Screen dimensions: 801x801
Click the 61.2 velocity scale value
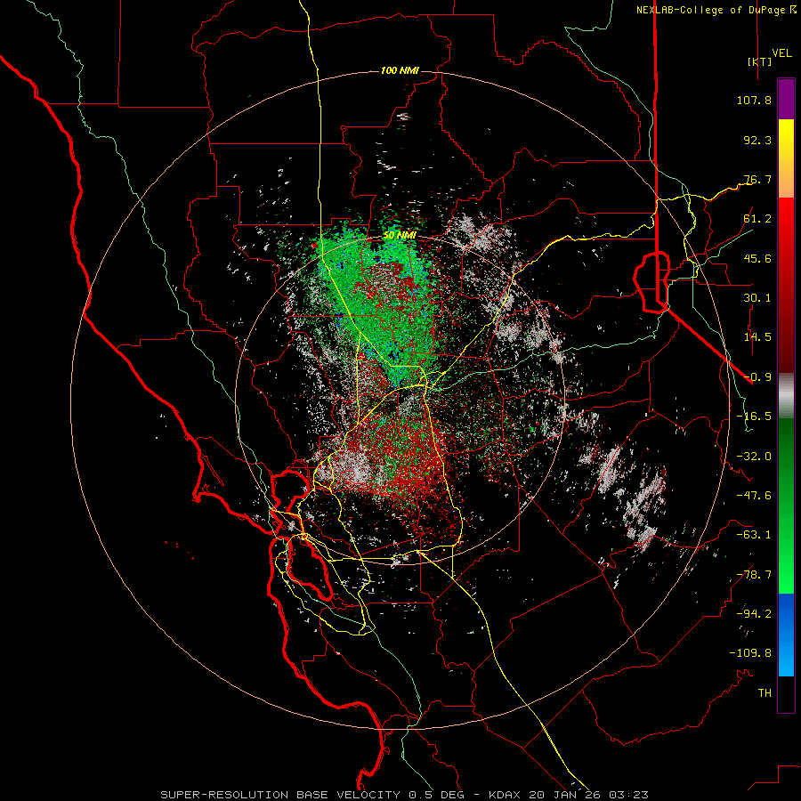coord(757,219)
